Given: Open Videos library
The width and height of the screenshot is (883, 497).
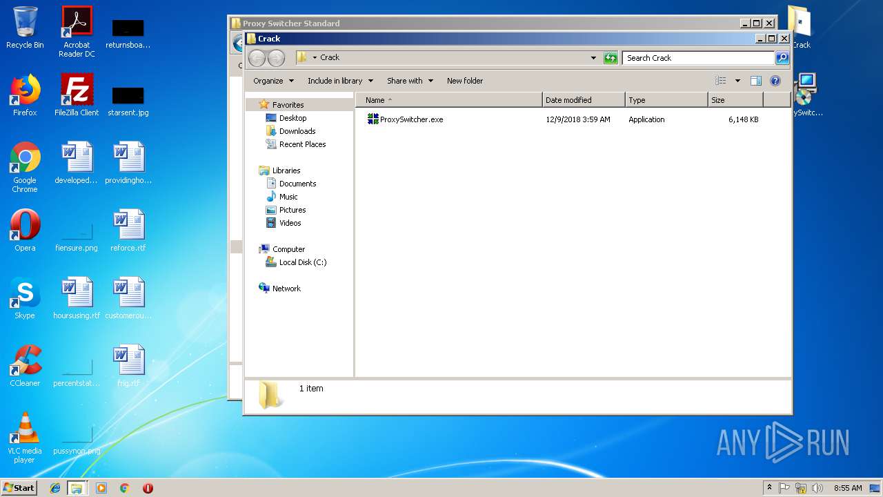Looking at the screenshot, I should coord(290,223).
